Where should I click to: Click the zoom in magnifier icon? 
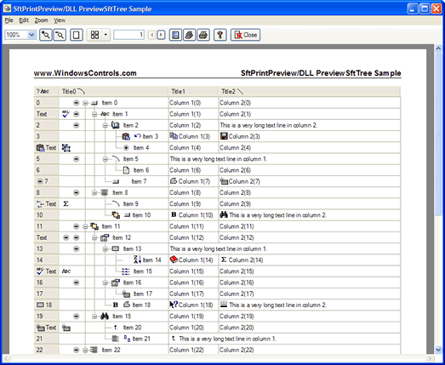click(46, 35)
